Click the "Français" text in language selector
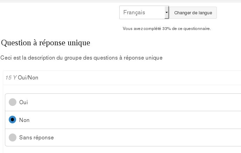The image size is (241, 153). (x=134, y=13)
